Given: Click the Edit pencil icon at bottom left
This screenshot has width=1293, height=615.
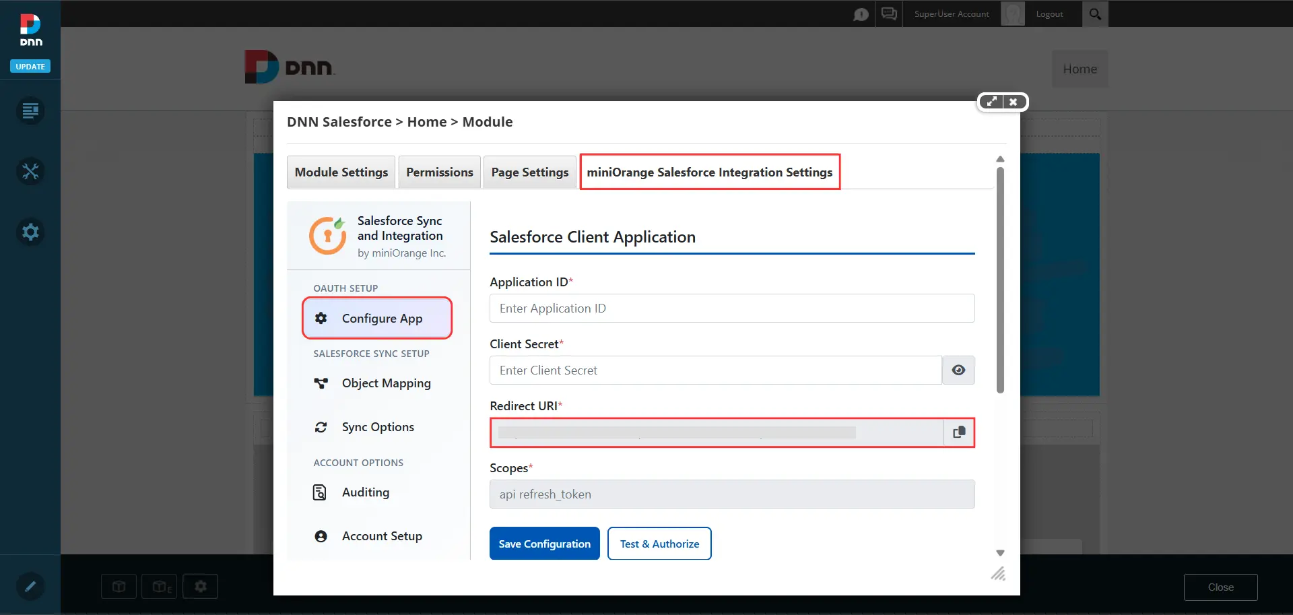Looking at the screenshot, I should [30, 586].
